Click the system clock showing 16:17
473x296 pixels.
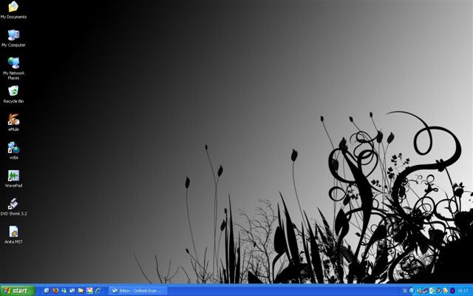click(463, 291)
